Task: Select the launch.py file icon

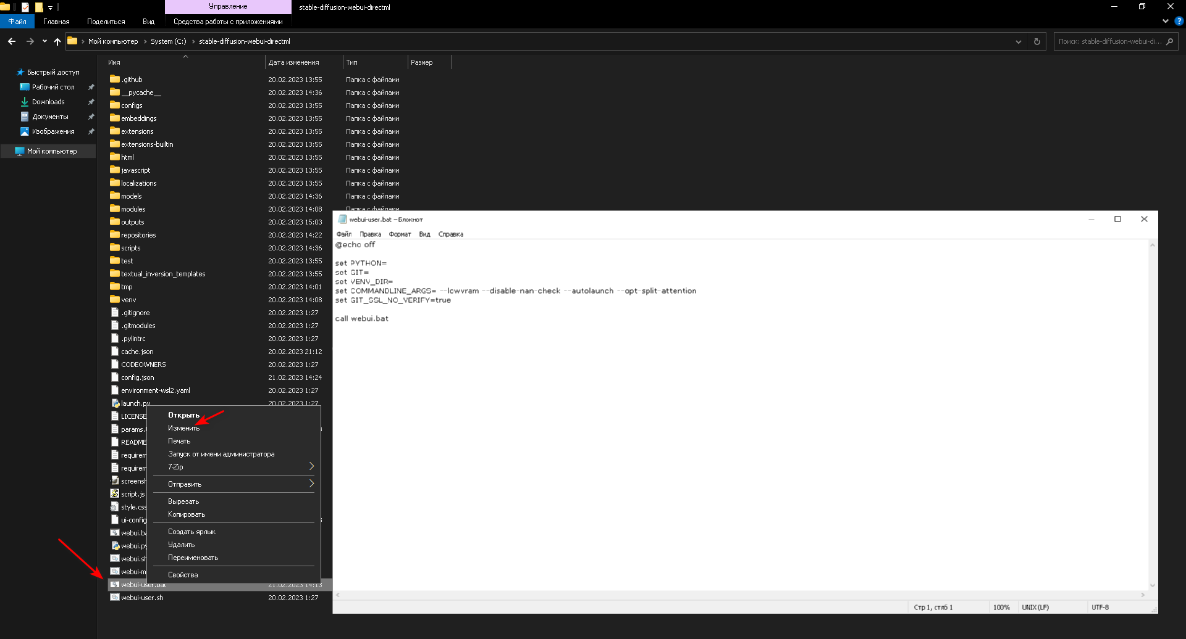Action: (115, 403)
